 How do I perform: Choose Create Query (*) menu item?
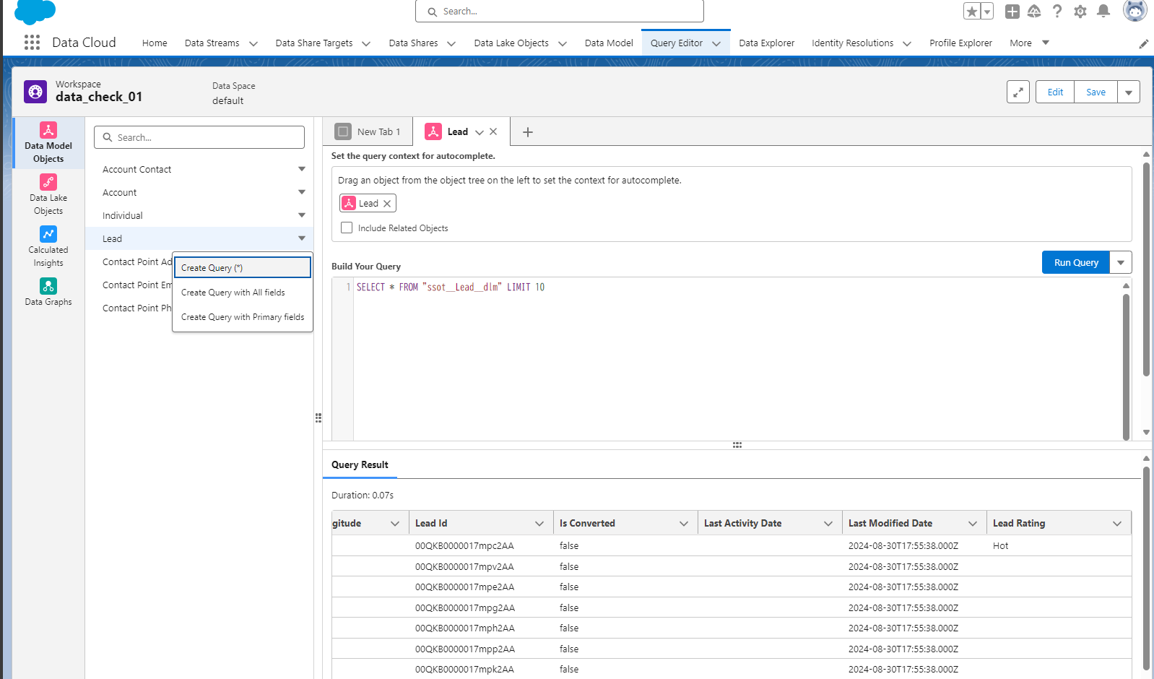[x=243, y=267]
